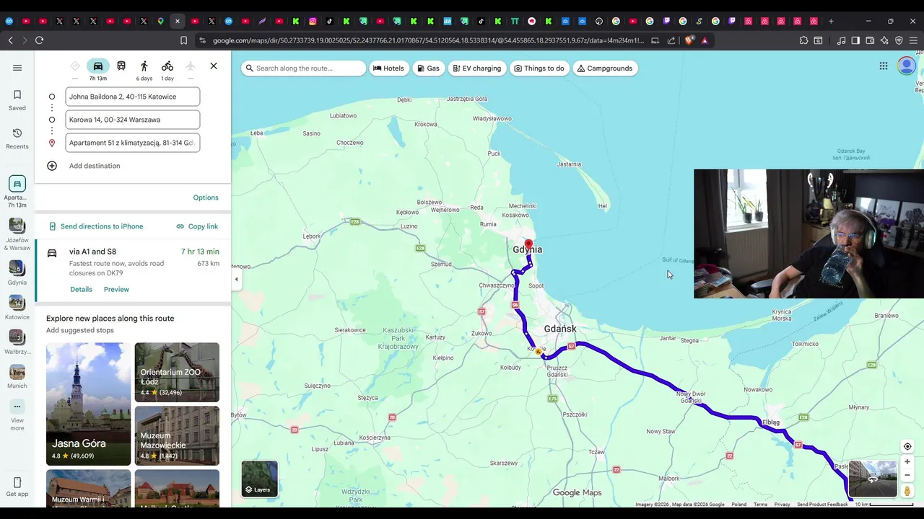Image resolution: width=924 pixels, height=519 pixels.
Task: Reload the browser page
Action: (x=40, y=40)
